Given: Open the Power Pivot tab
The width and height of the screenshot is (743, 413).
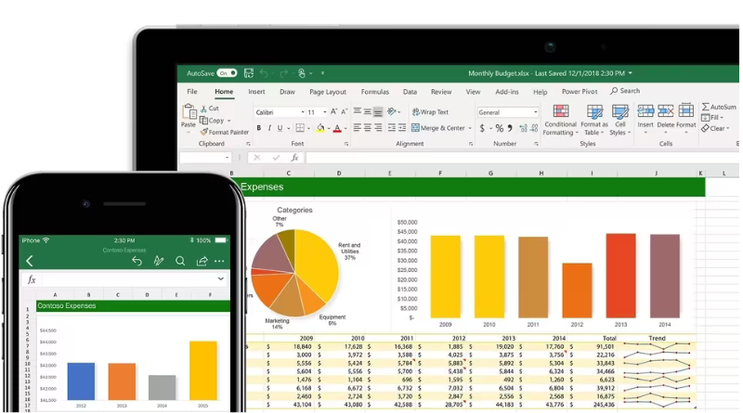Looking at the screenshot, I should click(x=580, y=91).
